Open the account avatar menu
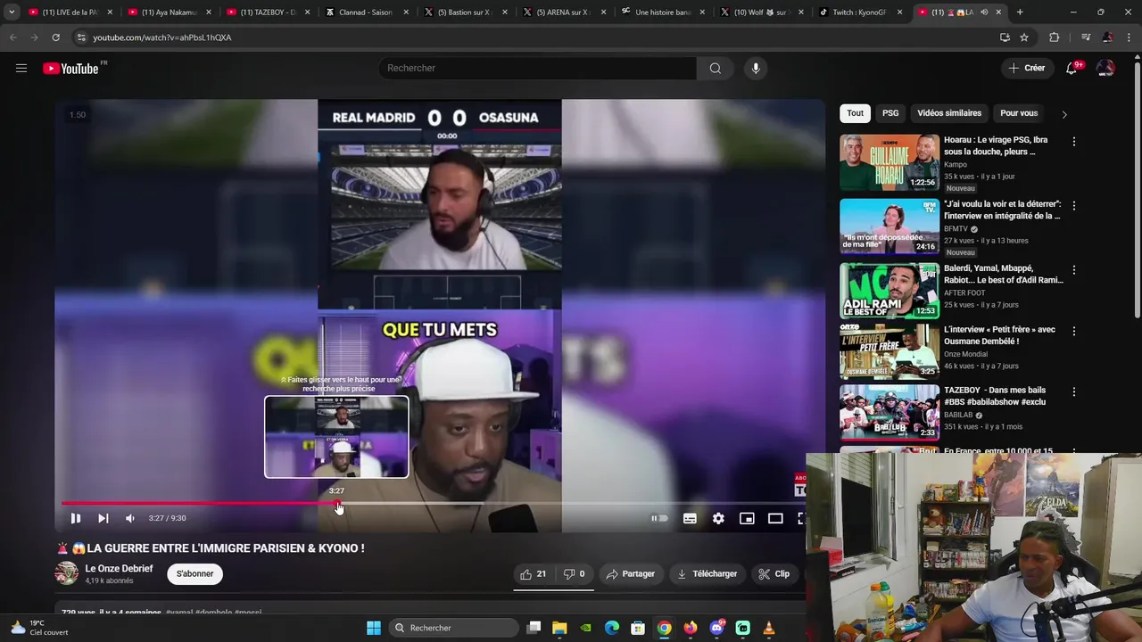1142x642 pixels. 1105,69
